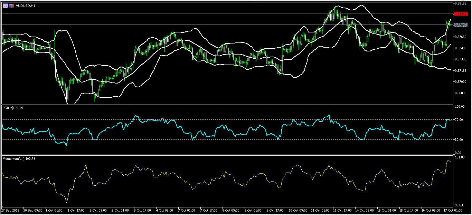This screenshot has height=215, width=472.
Task: Click the 9 Oct 01:00 time label
Action: pos(253,210)
